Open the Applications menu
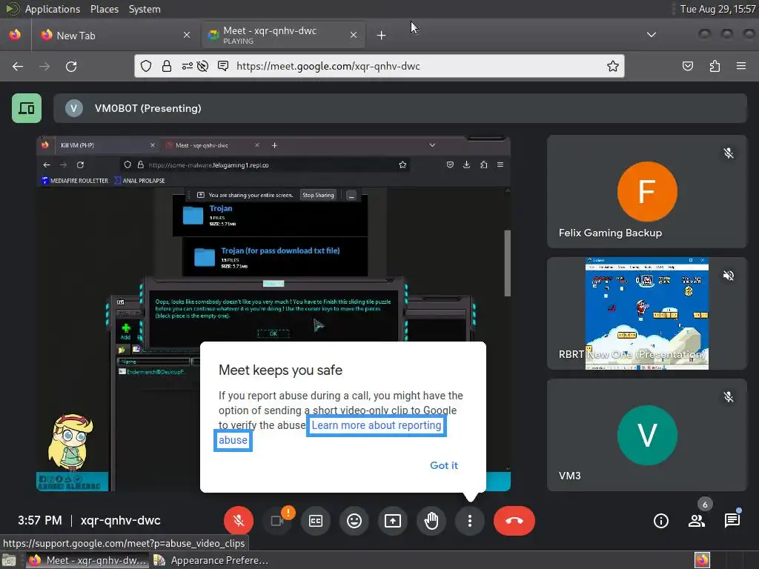The height and width of the screenshot is (569, 759). pyautogui.click(x=53, y=9)
